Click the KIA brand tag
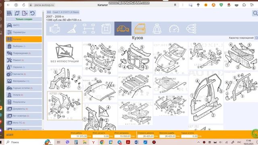 point(49,12)
